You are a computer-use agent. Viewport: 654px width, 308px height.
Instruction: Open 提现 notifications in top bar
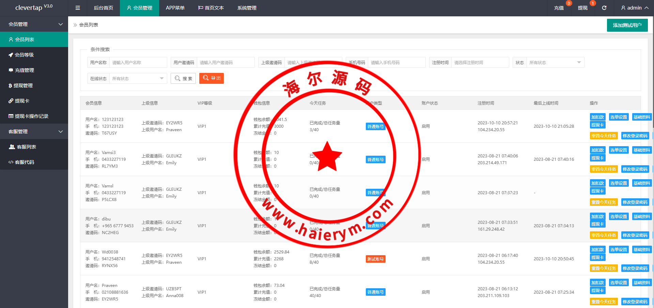click(x=582, y=8)
